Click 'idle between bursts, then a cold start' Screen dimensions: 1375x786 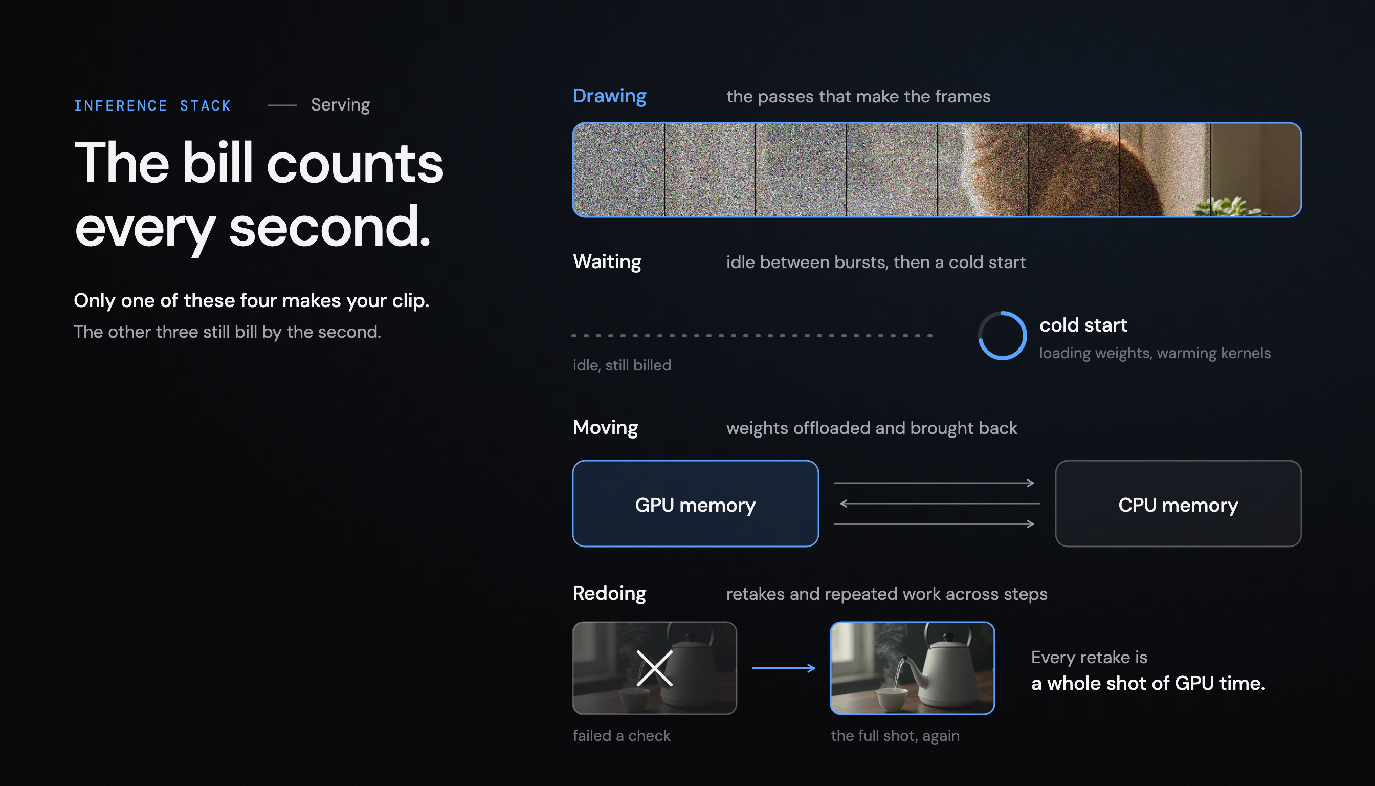[x=876, y=263]
